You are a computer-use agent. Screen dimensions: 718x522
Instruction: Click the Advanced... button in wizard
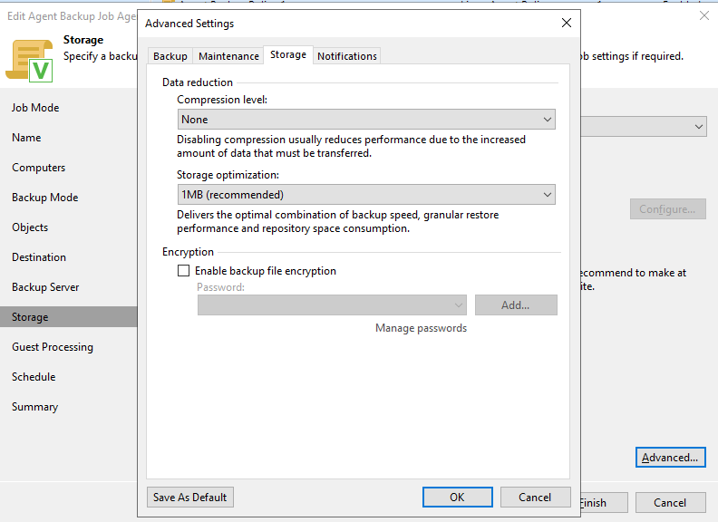pyautogui.click(x=670, y=458)
